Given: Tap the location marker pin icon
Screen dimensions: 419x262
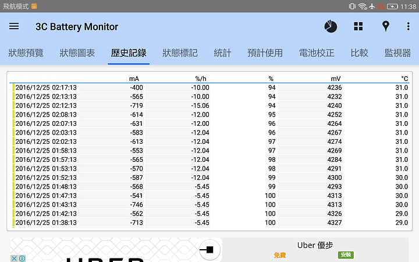Looking at the screenshot, I should click(x=386, y=26).
